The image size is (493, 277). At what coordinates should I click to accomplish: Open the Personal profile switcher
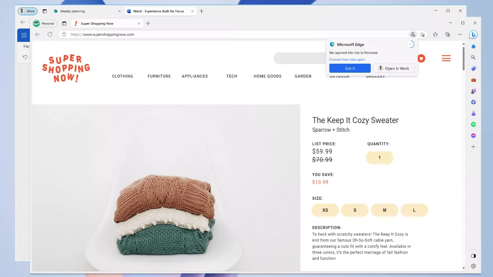click(x=44, y=23)
